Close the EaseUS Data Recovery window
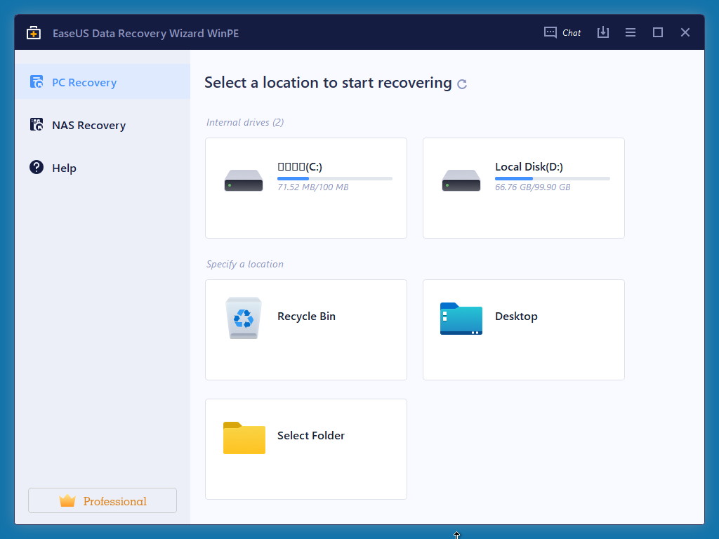This screenshot has height=539, width=719. coord(685,32)
